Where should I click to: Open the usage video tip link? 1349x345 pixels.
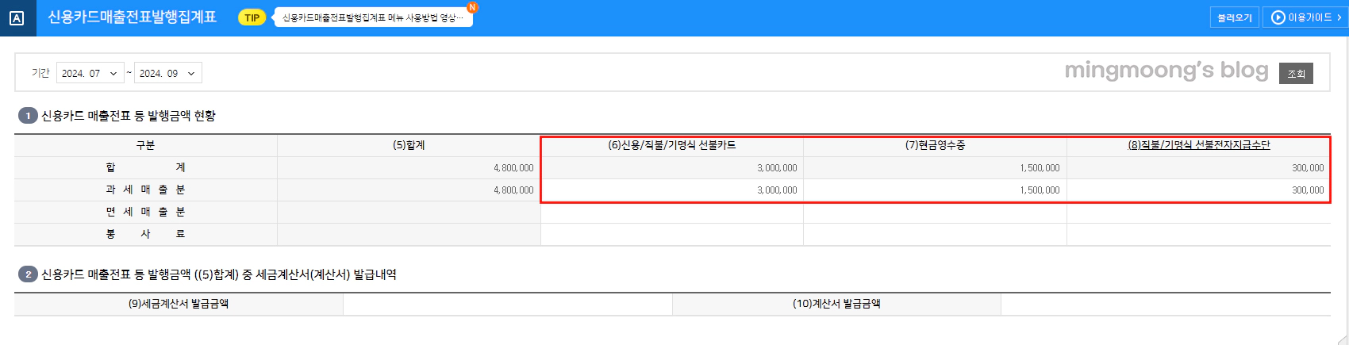pyautogui.click(x=373, y=17)
